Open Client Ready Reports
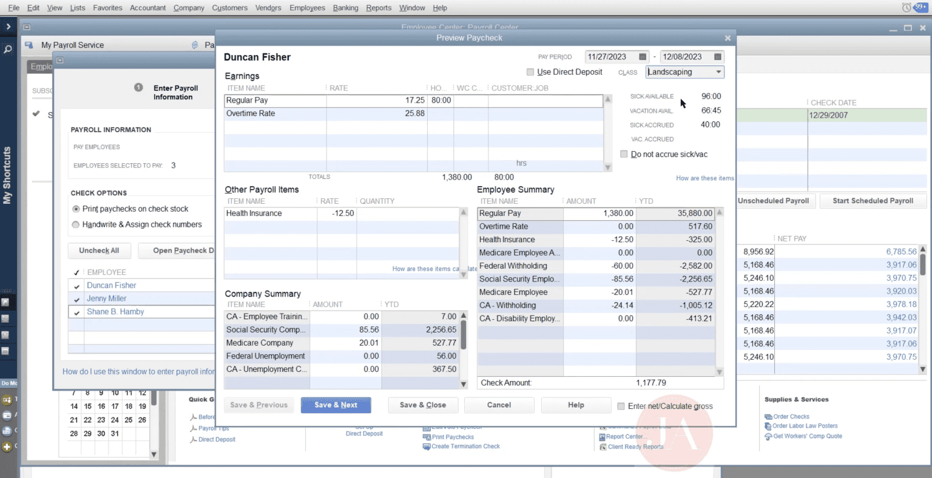 coord(635,446)
